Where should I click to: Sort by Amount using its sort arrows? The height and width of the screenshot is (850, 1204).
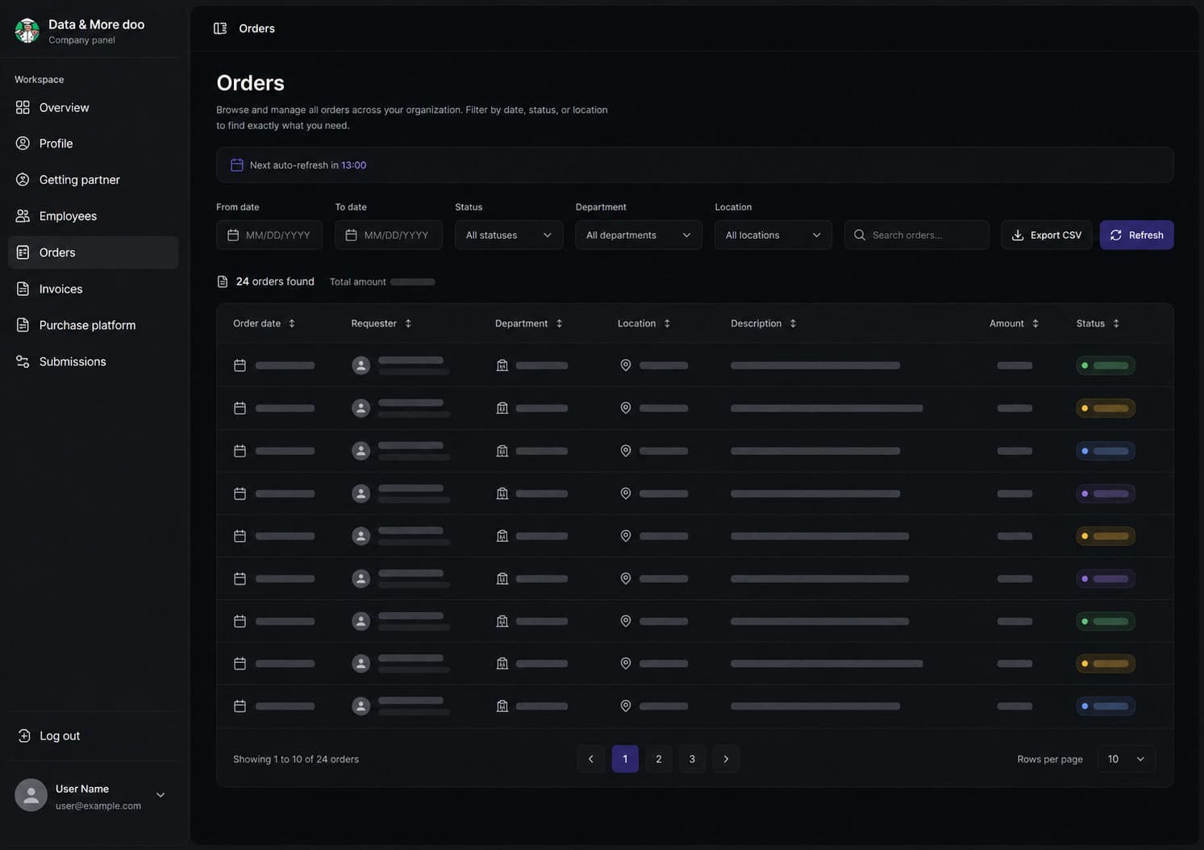click(1035, 323)
